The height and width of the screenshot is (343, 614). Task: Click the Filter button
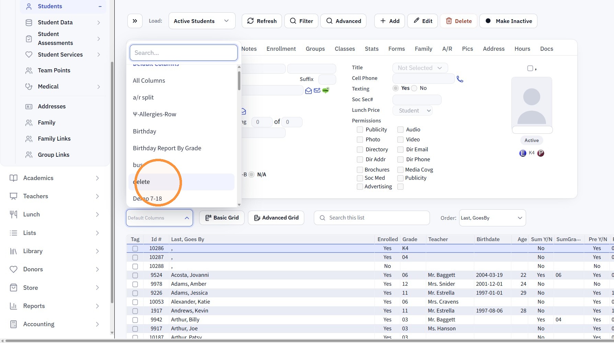301,21
